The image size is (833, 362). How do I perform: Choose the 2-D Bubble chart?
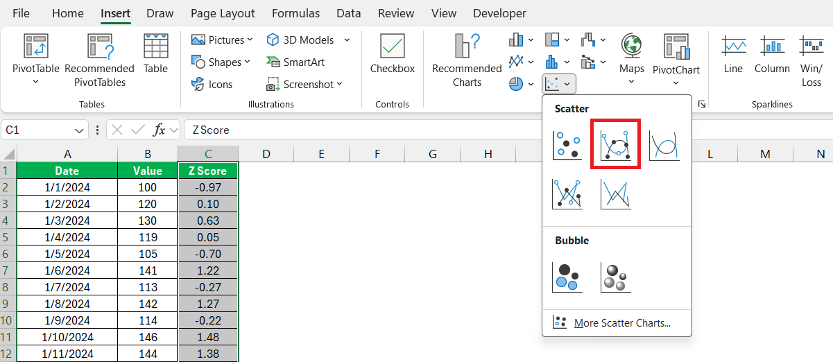click(567, 276)
